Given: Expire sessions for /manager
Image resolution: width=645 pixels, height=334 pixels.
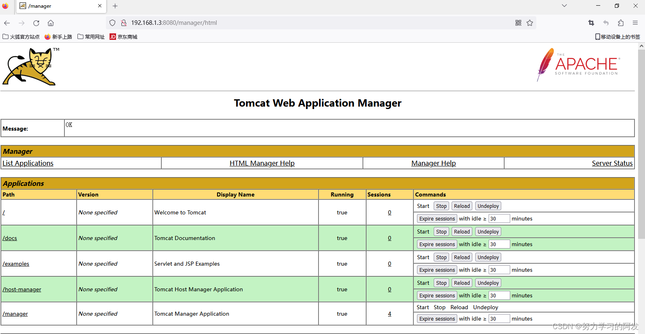Looking at the screenshot, I should (437, 319).
